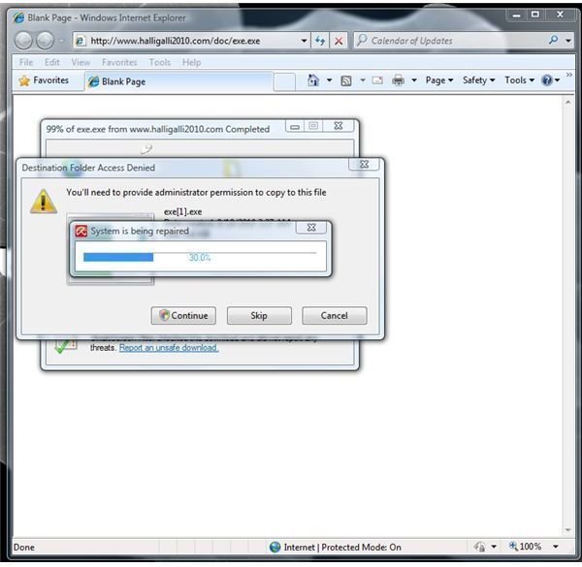Open the Edit menu

click(52, 62)
